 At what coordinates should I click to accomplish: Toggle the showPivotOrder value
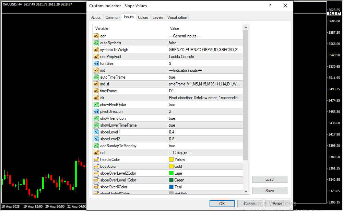click(205, 105)
